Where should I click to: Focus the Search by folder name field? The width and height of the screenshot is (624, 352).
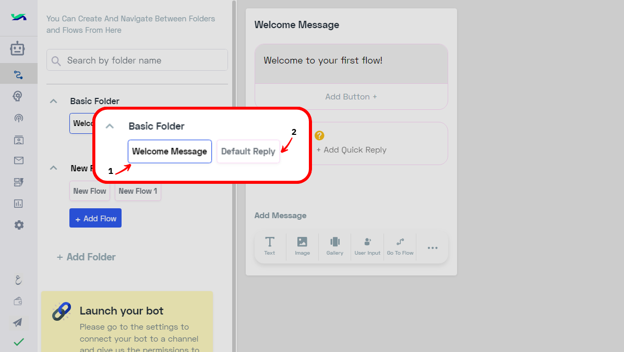coord(137,60)
